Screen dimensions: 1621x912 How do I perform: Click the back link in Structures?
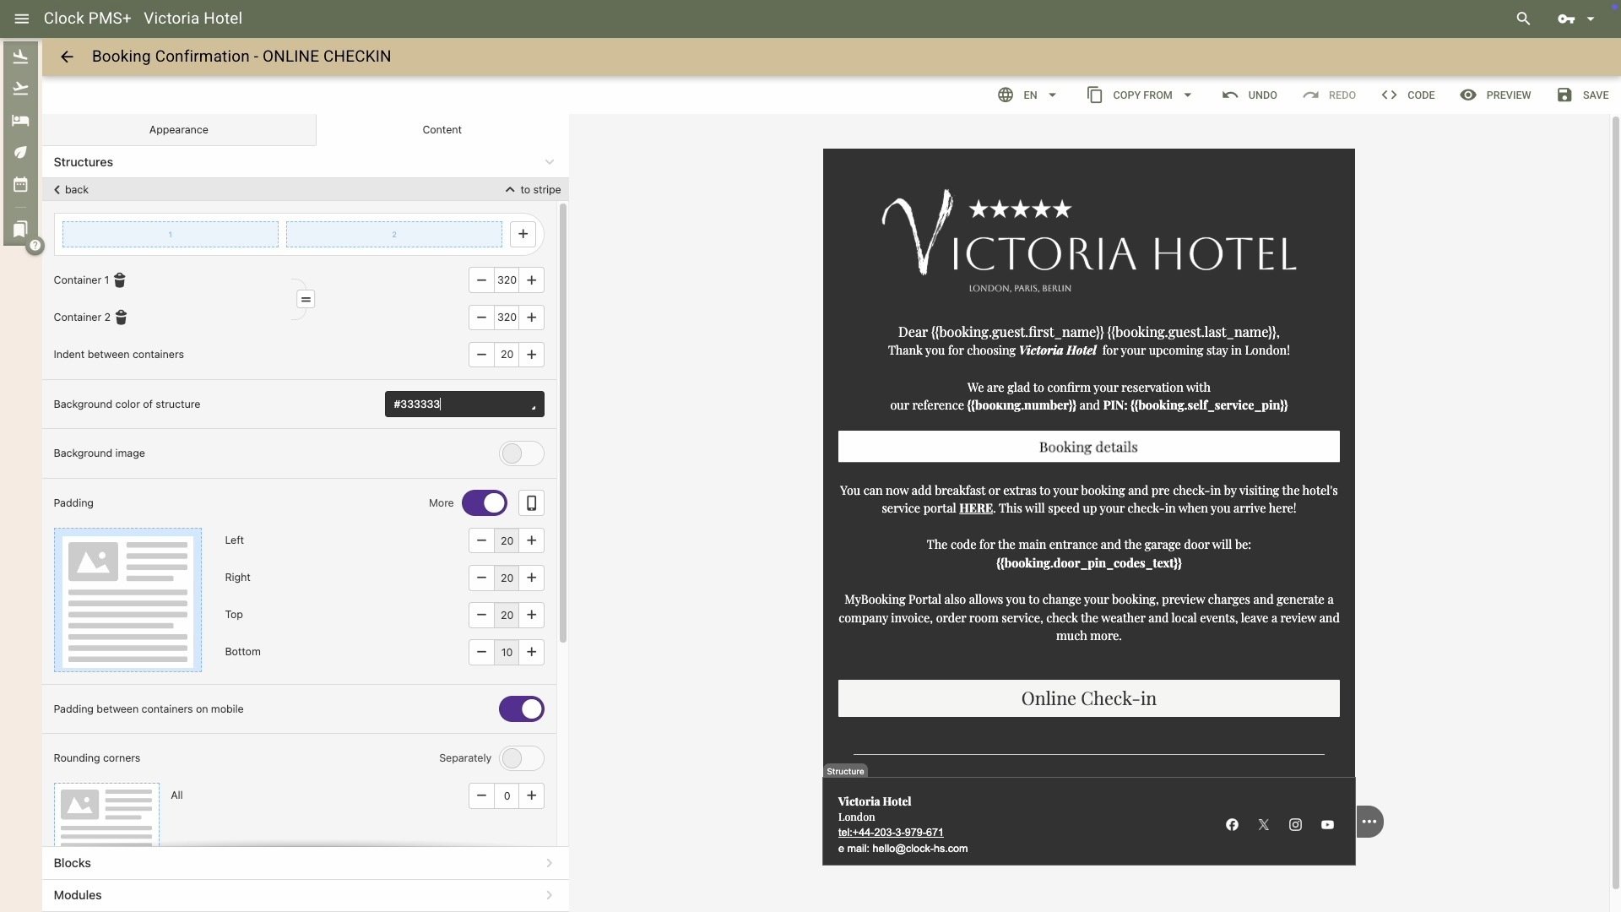pyautogui.click(x=71, y=190)
